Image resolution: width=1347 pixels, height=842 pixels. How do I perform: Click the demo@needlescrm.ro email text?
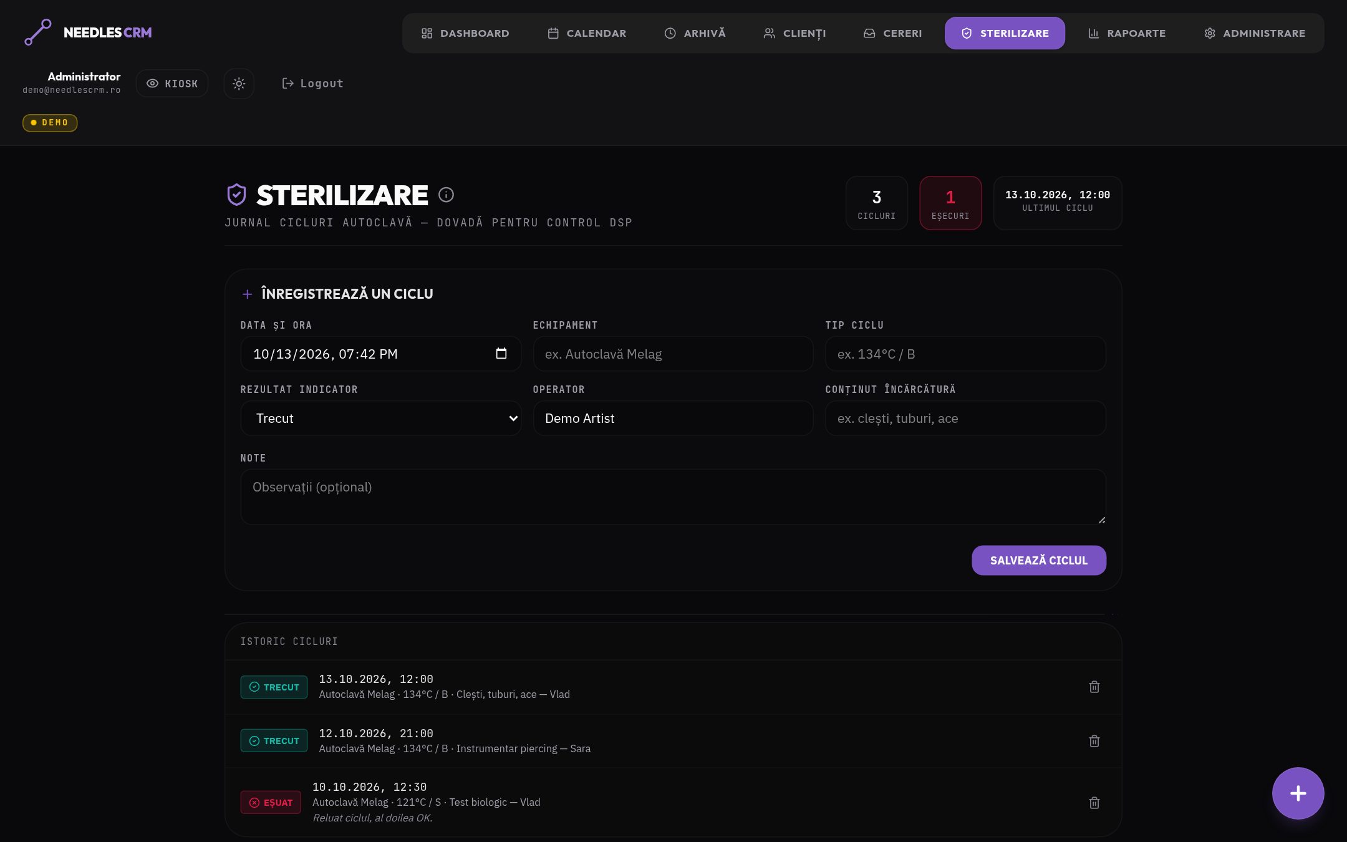pyautogui.click(x=72, y=90)
